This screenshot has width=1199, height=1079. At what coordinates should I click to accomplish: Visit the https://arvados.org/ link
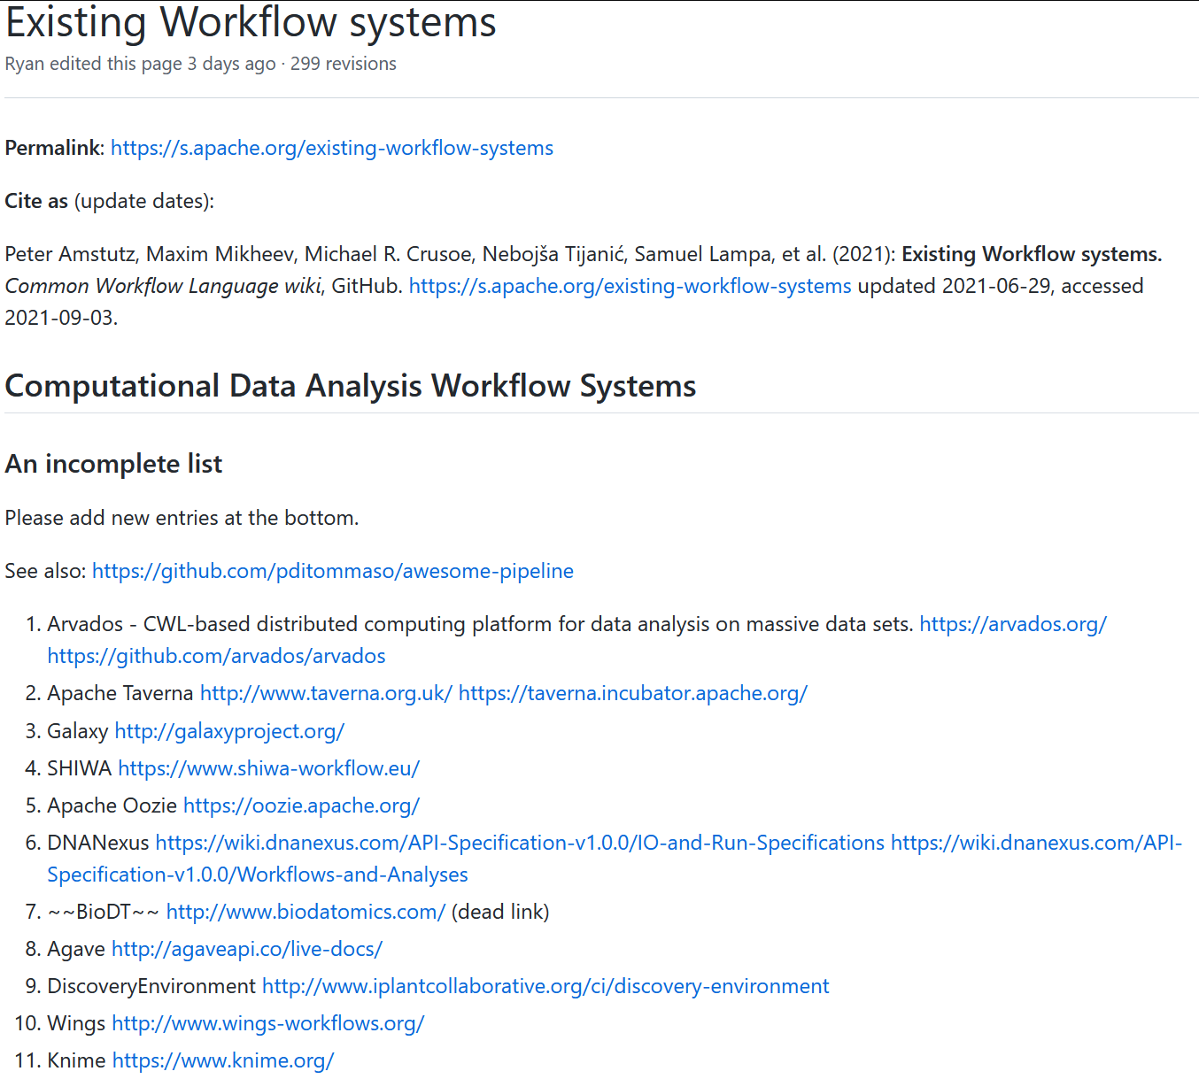1013,624
